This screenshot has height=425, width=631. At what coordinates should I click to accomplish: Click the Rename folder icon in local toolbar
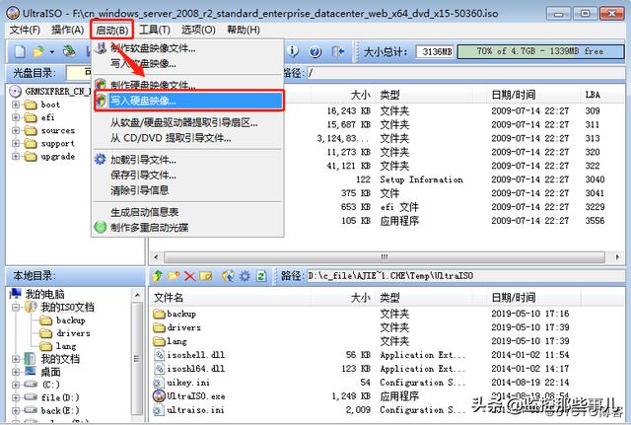206,276
